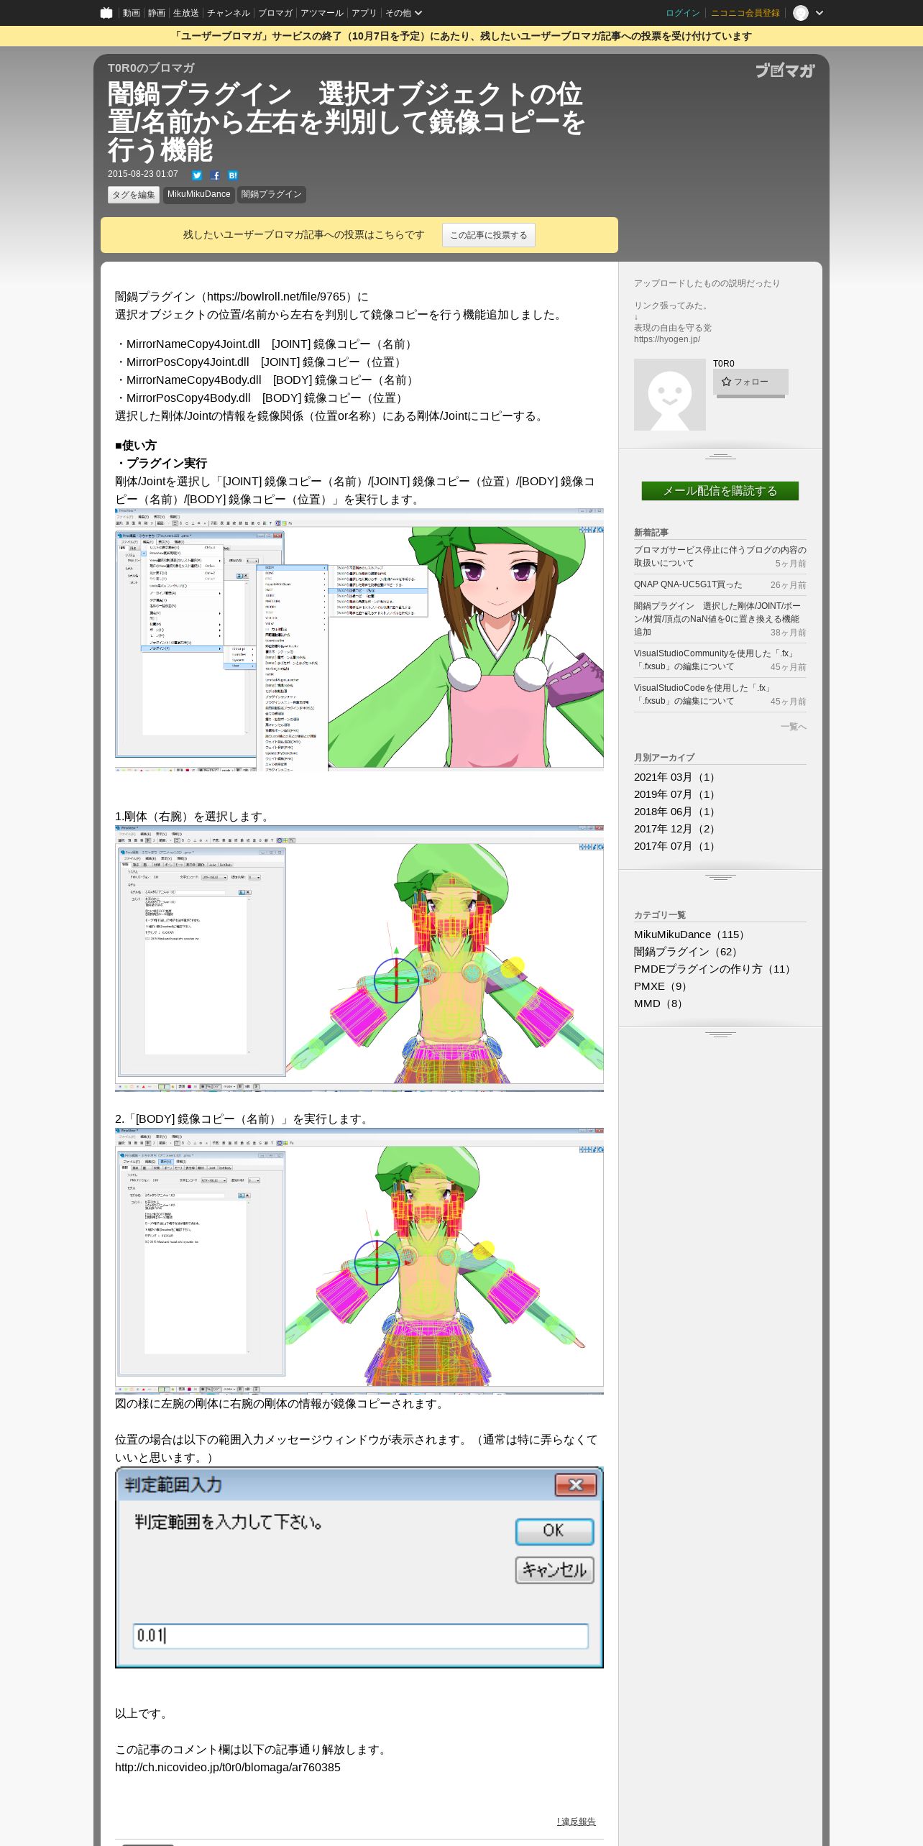Open VisualStudioCommunity .fx article link
Screen dimensions: 923x1846
pos(715,660)
